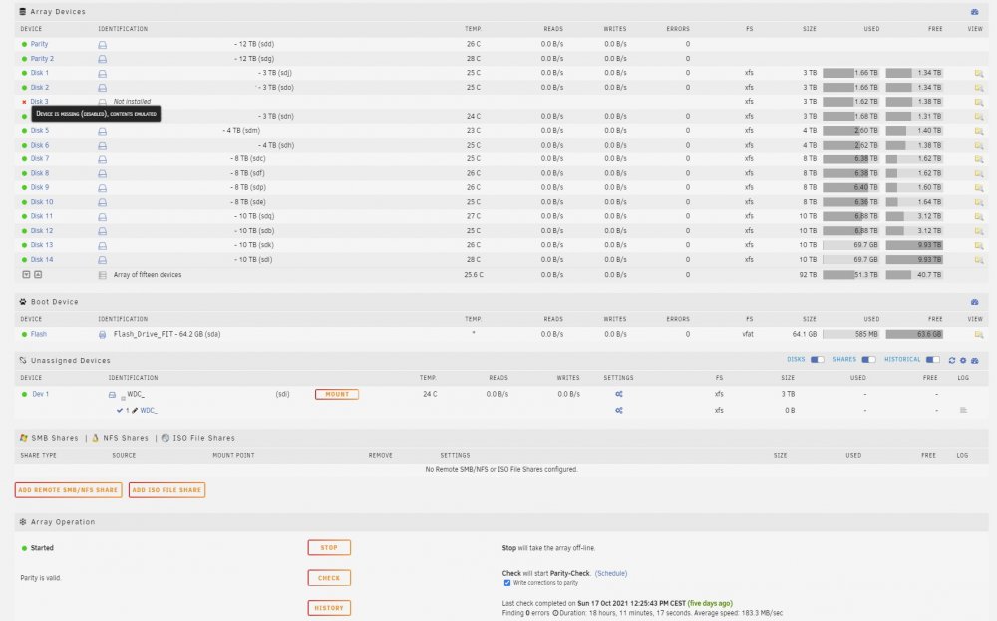
Task: Click disk icon in Disk 9 row
Action: coord(102,188)
